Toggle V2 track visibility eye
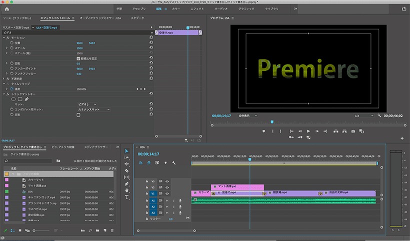410x241 pixels. pos(167,187)
